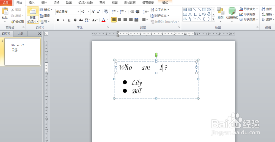Screen dimensions: 275x142
Task: Open Shape Fill (形状填充) options
Action: 249,9
